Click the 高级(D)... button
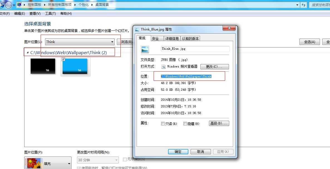Image resolution: width=330 pixels, height=169 pixels. pos(219,123)
